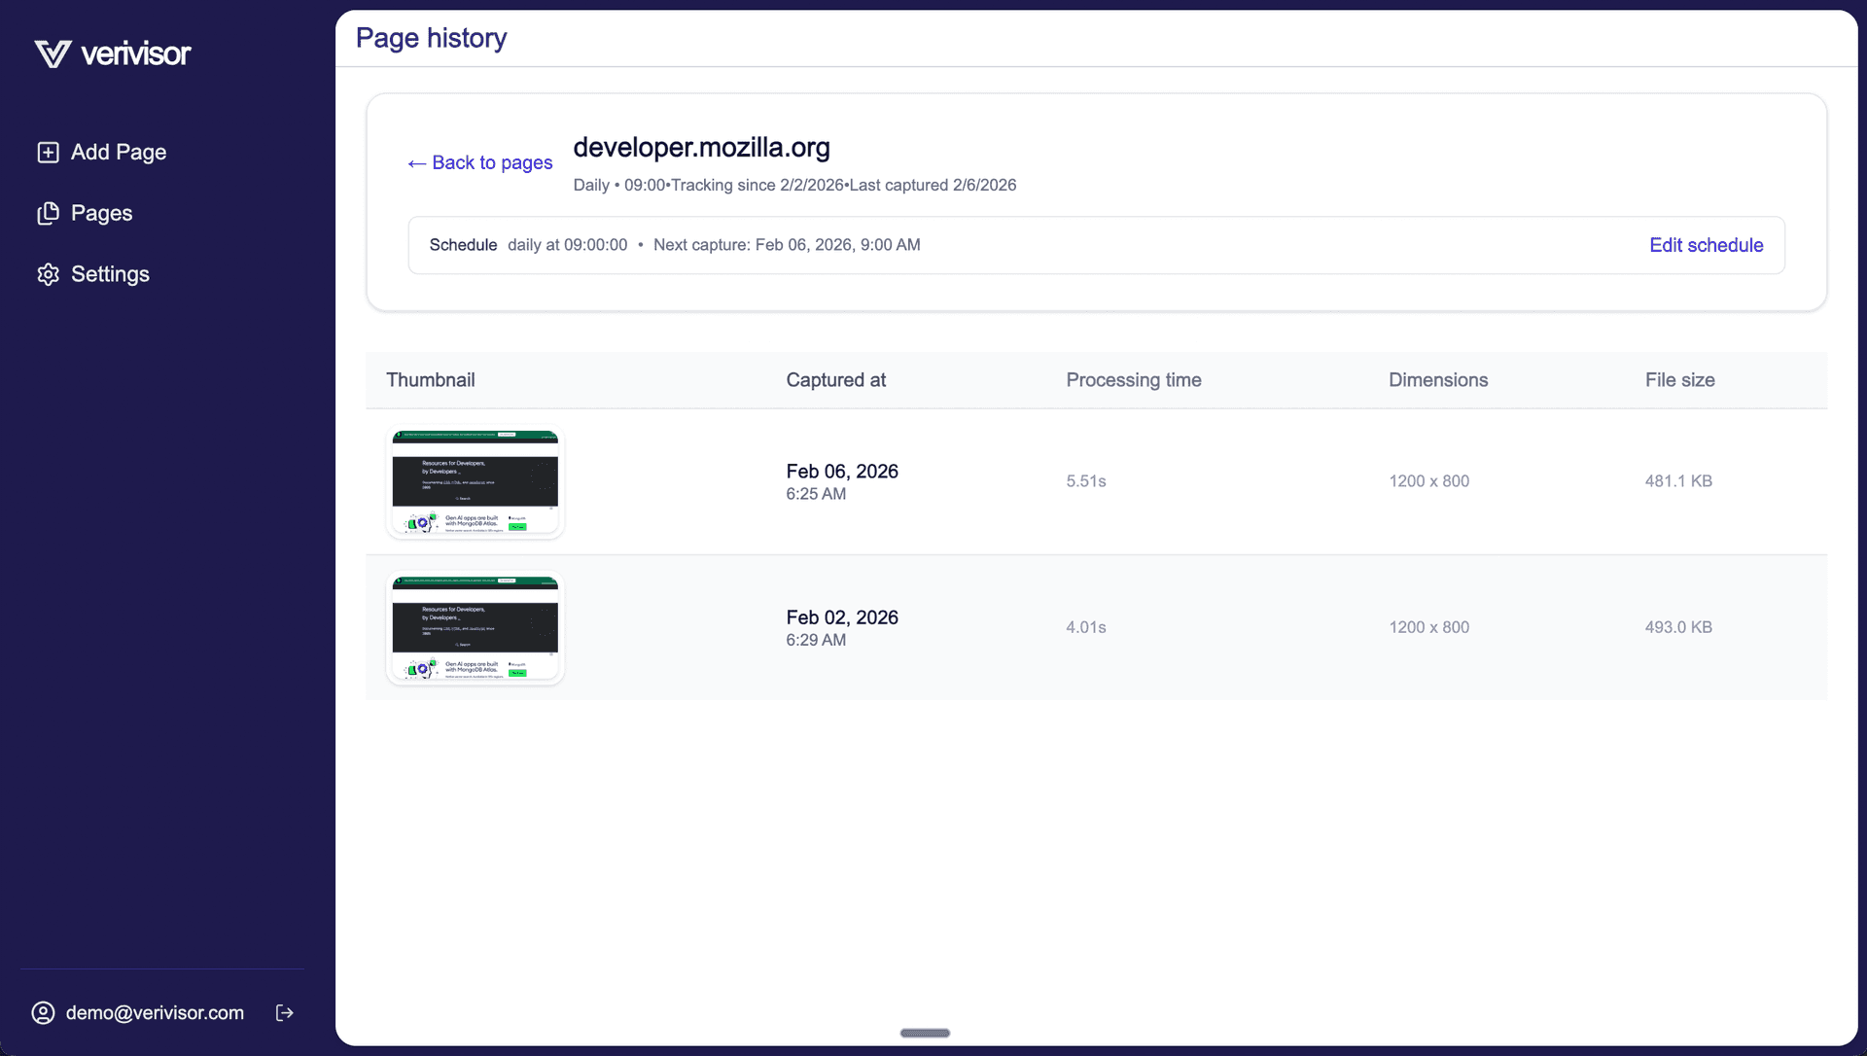Open the Feb 06, 2026 capture thumbnail
The width and height of the screenshot is (1867, 1056).
point(475,482)
